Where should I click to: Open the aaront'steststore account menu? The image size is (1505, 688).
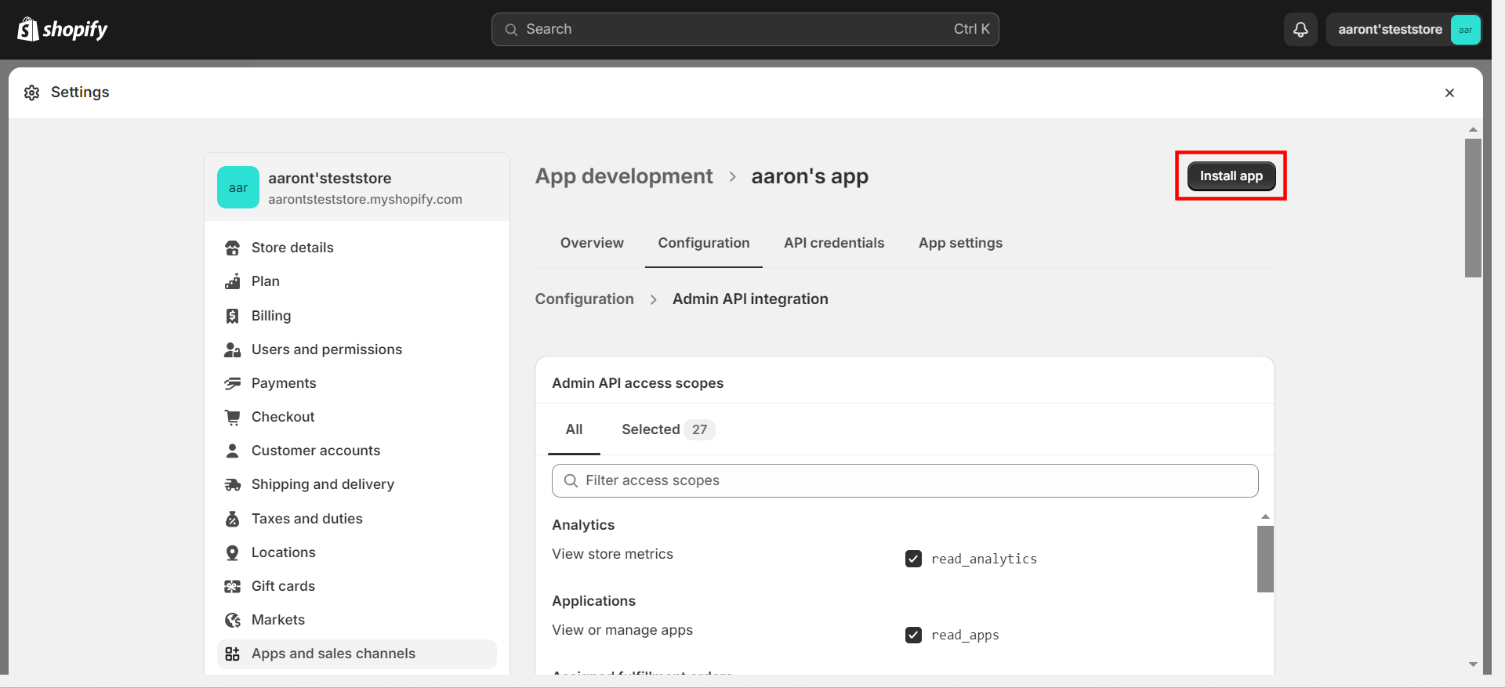[x=1403, y=30]
